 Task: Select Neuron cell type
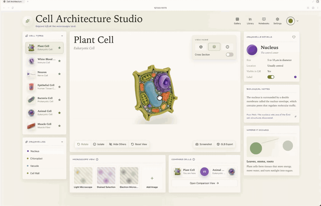click(x=44, y=74)
